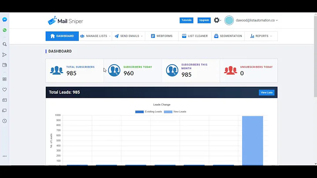Open history via the sidebar clock icon
The image size is (317, 178).
pyautogui.click(x=4, y=121)
